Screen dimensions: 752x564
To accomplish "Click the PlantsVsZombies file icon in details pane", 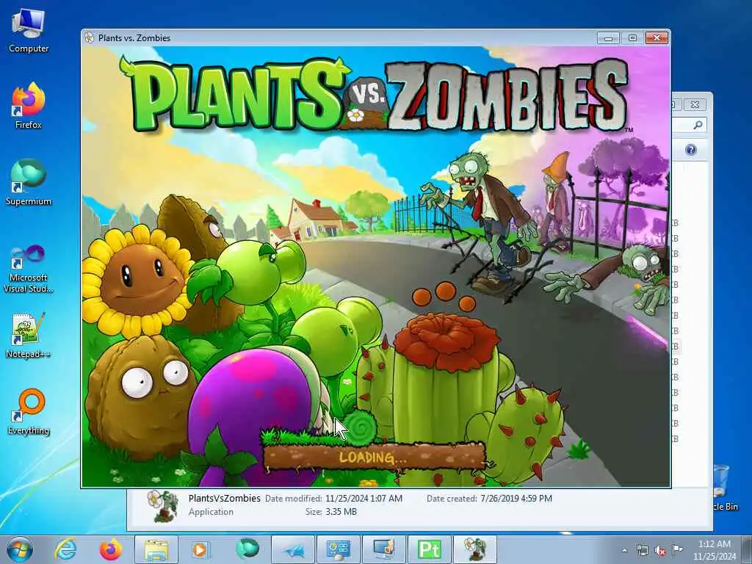I will point(163,505).
